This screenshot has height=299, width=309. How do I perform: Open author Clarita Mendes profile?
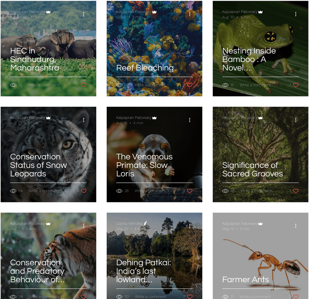[x=129, y=223]
